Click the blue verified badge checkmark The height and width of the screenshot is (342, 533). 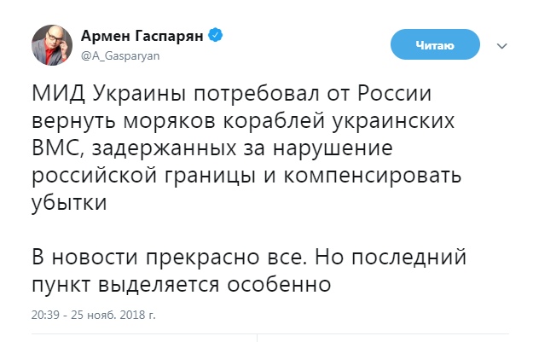pos(215,35)
